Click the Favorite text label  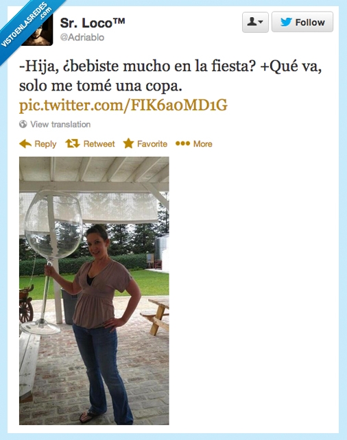pyautogui.click(x=152, y=144)
